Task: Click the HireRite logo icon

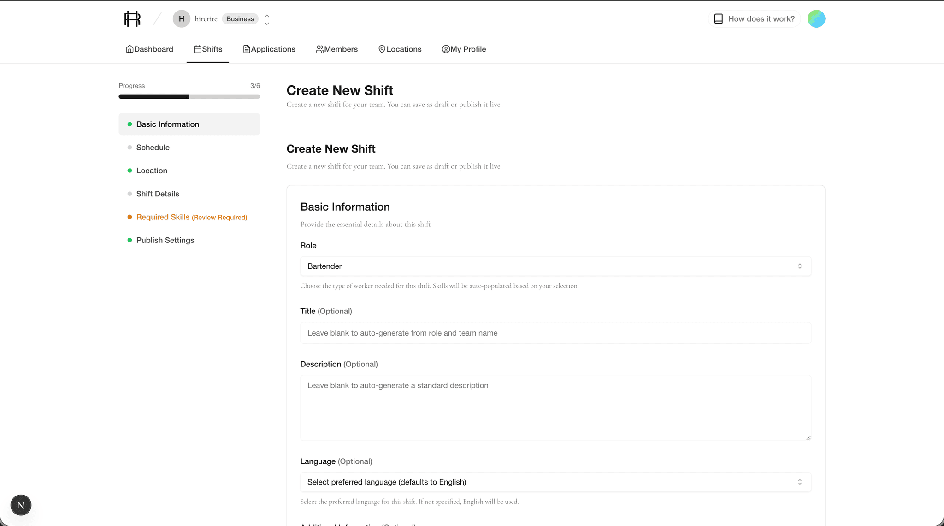Action: 132,19
